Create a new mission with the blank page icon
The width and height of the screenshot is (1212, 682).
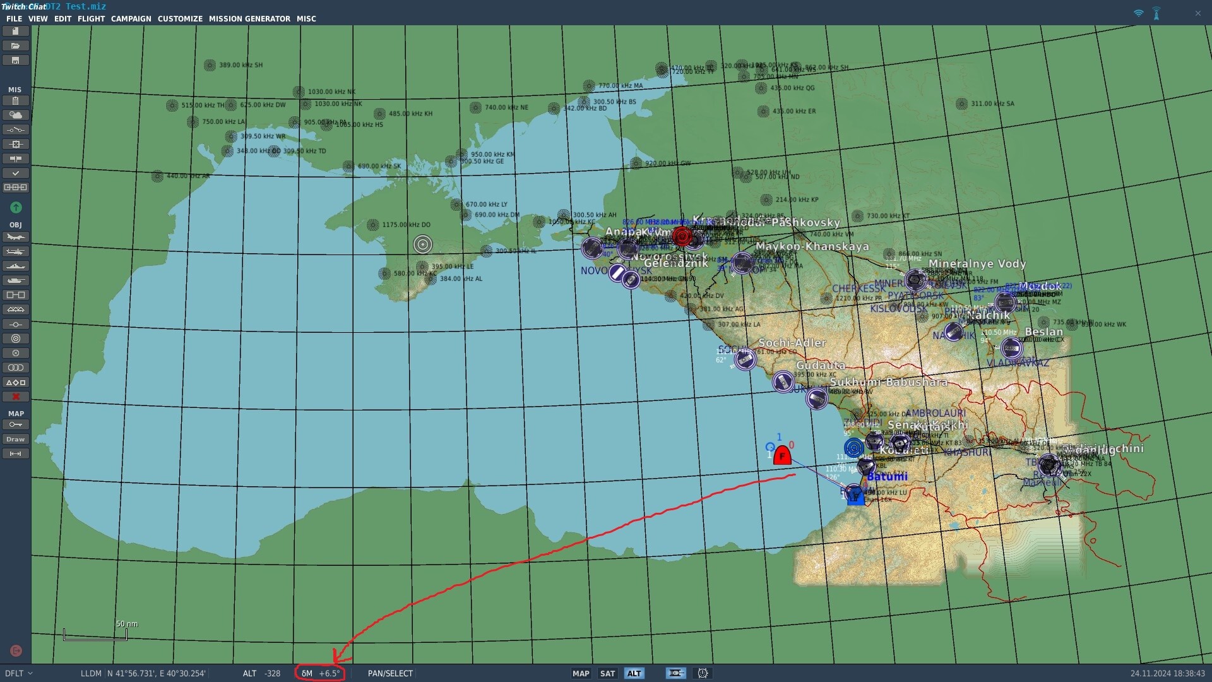(16, 31)
